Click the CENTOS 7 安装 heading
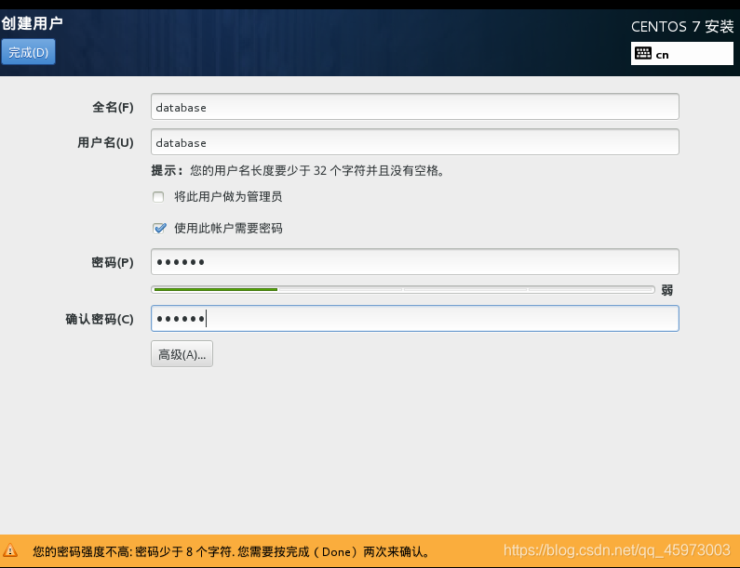Viewport: 740px width, 568px height. pyautogui.click(x=682, y=26)
